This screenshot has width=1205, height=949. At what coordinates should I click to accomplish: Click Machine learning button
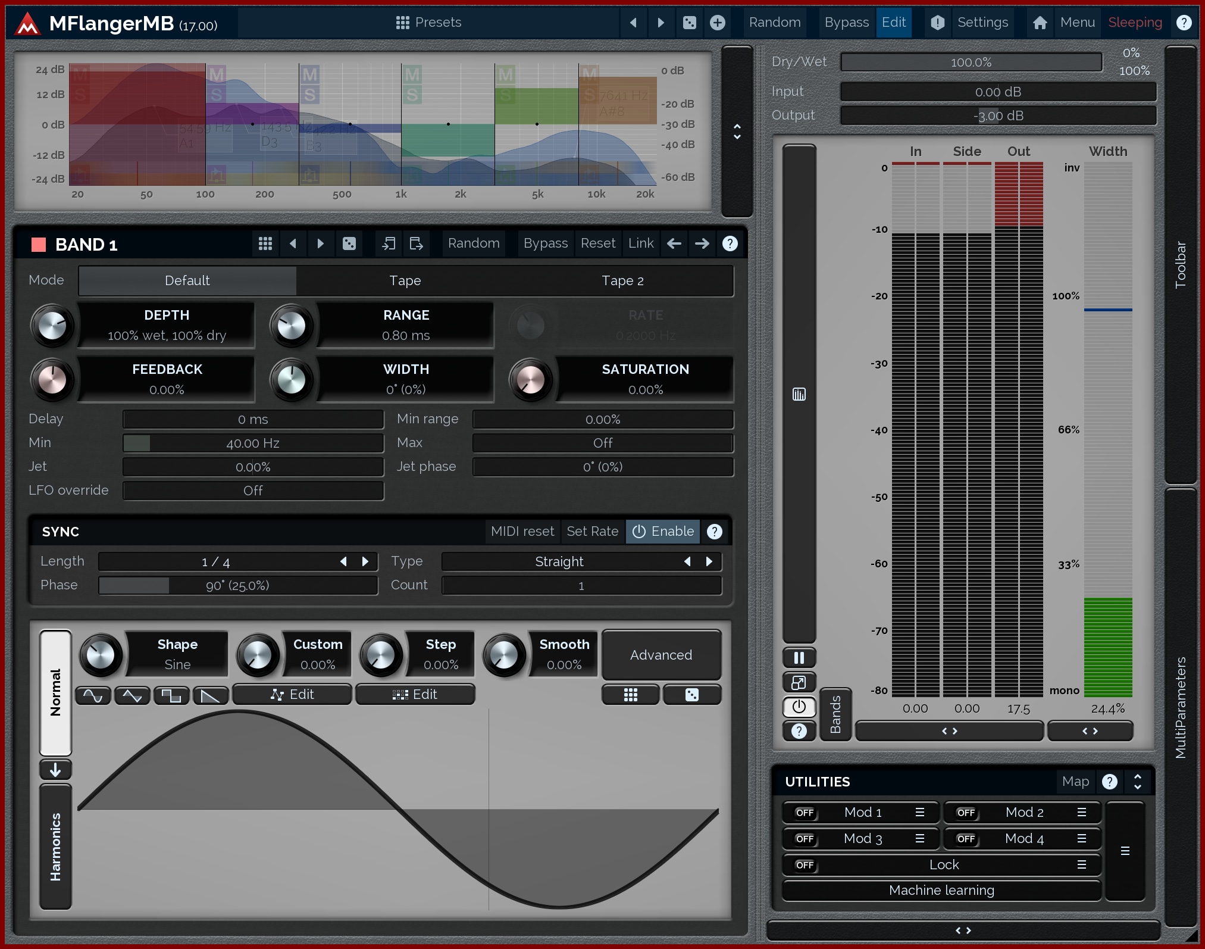point(941,891)
